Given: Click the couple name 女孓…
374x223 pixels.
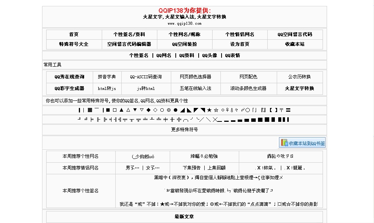Looking at the screenshot, I should pyautogui.click(x=153, y=168).
